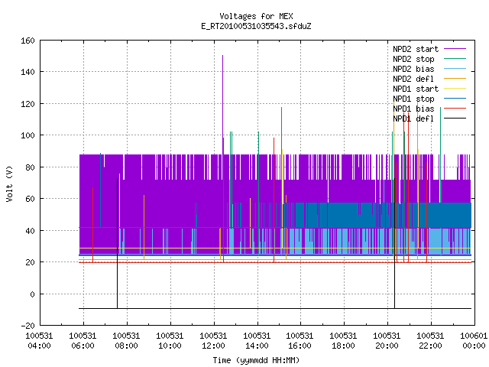Click the 140 y-axis tick label
Image resolution: width=489 pixels, height=367 pixels.
(28, 72)
